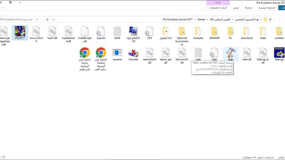285x160 pixels.
Task: Click Games in the address breadcrumb
Action: point(201,20)
